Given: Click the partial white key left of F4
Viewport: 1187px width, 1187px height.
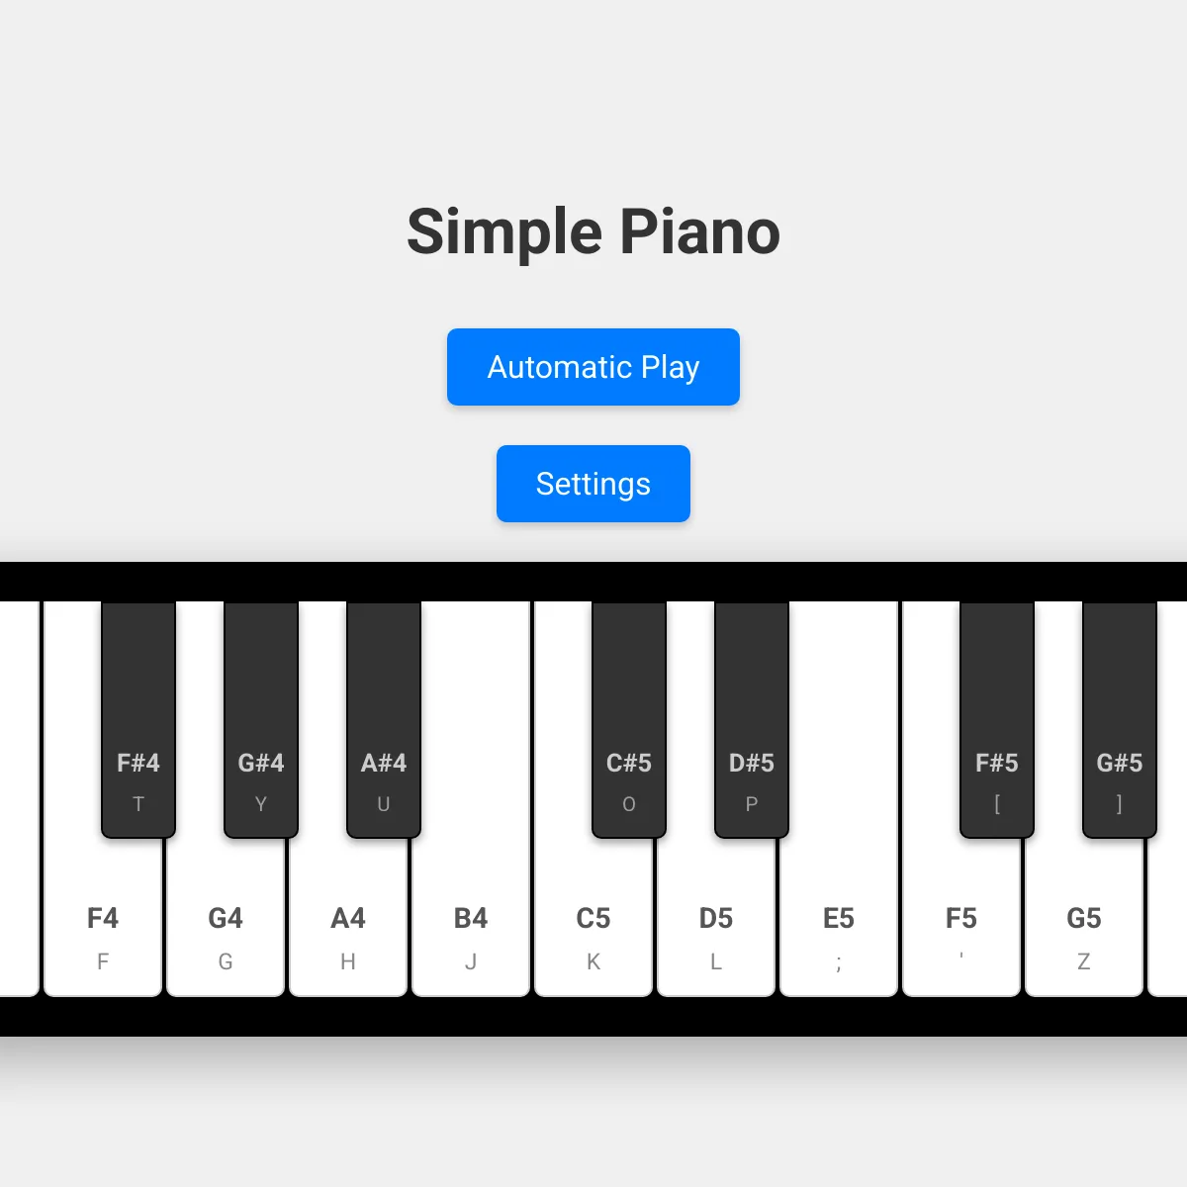Looking at the screenshot, I should (20, 799).
